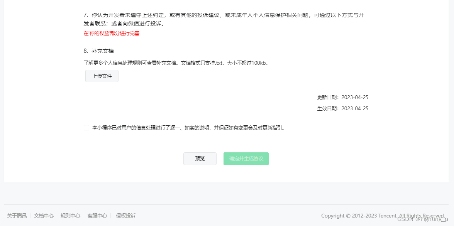This screenshot has width=454, height=226.
Task: Click the 更新日期：2023-04-25 text
Action: point(343,97)
